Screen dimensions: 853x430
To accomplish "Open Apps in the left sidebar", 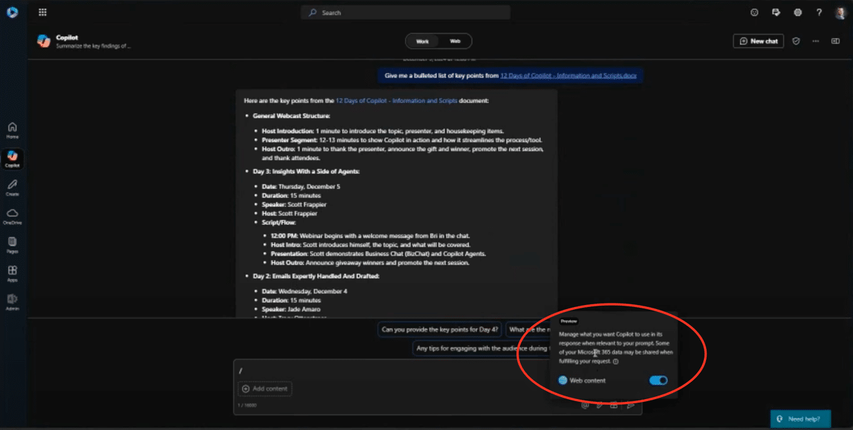I will pos(12,273).
